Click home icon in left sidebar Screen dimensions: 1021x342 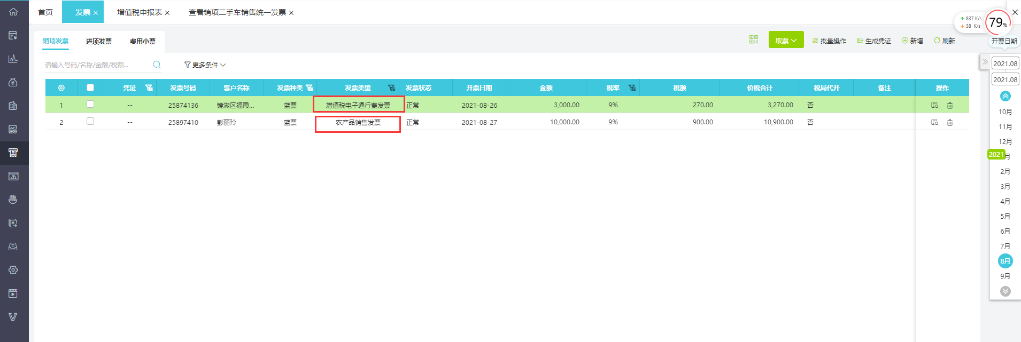click(x=13, y=12)
